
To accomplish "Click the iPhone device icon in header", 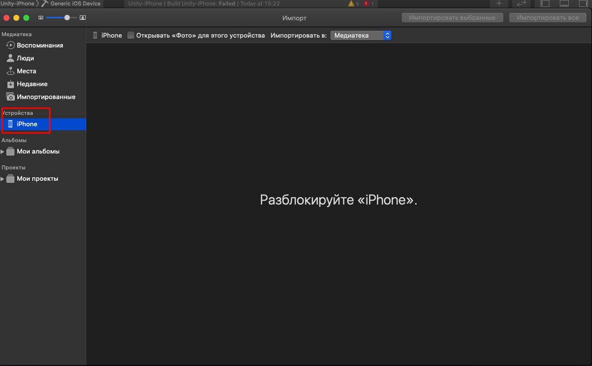I will [95, 36].
